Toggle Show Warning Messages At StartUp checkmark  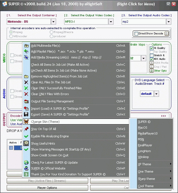26,149
